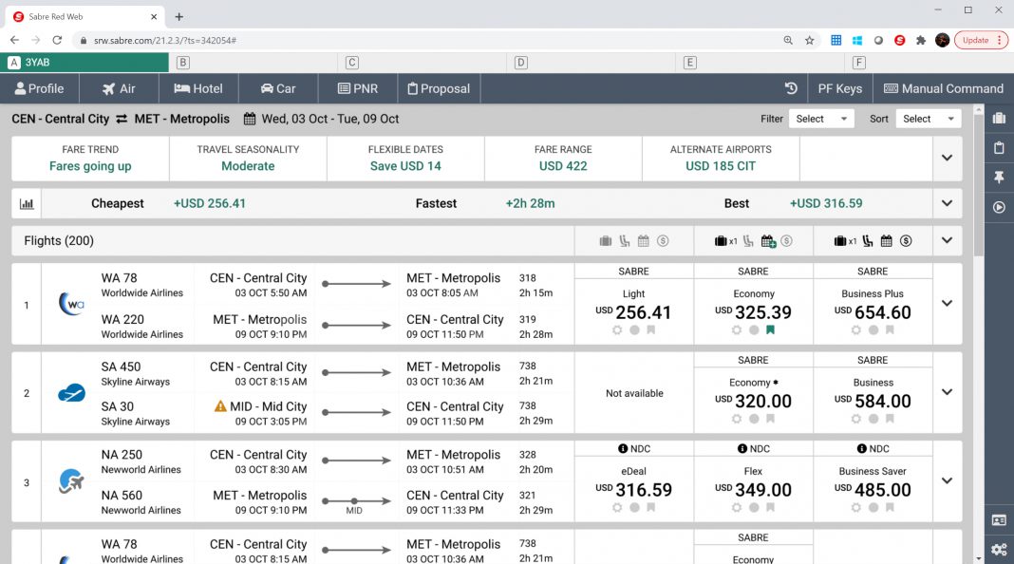Viewport: 1014px width, 564px height.
Task: Click the play circle icon in right sidebar
Action: (x=999, y=207)
